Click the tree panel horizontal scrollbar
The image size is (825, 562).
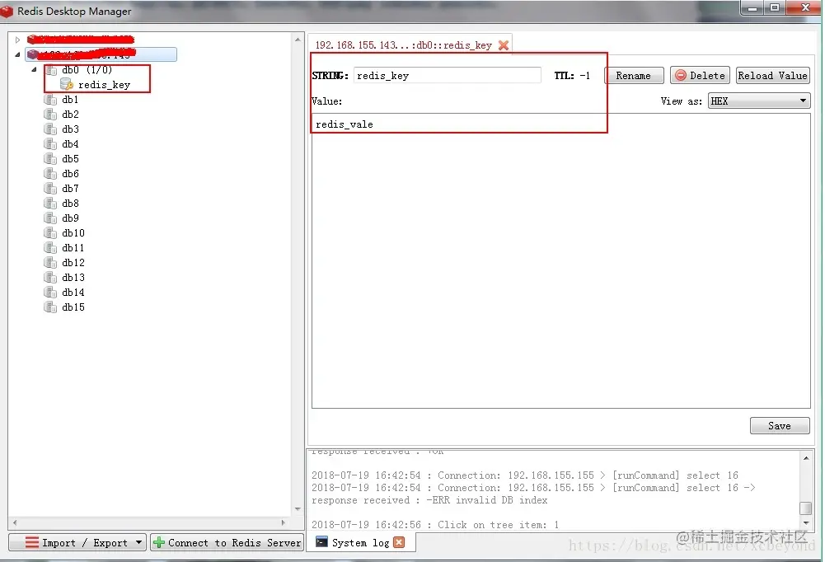click(149, 522)
